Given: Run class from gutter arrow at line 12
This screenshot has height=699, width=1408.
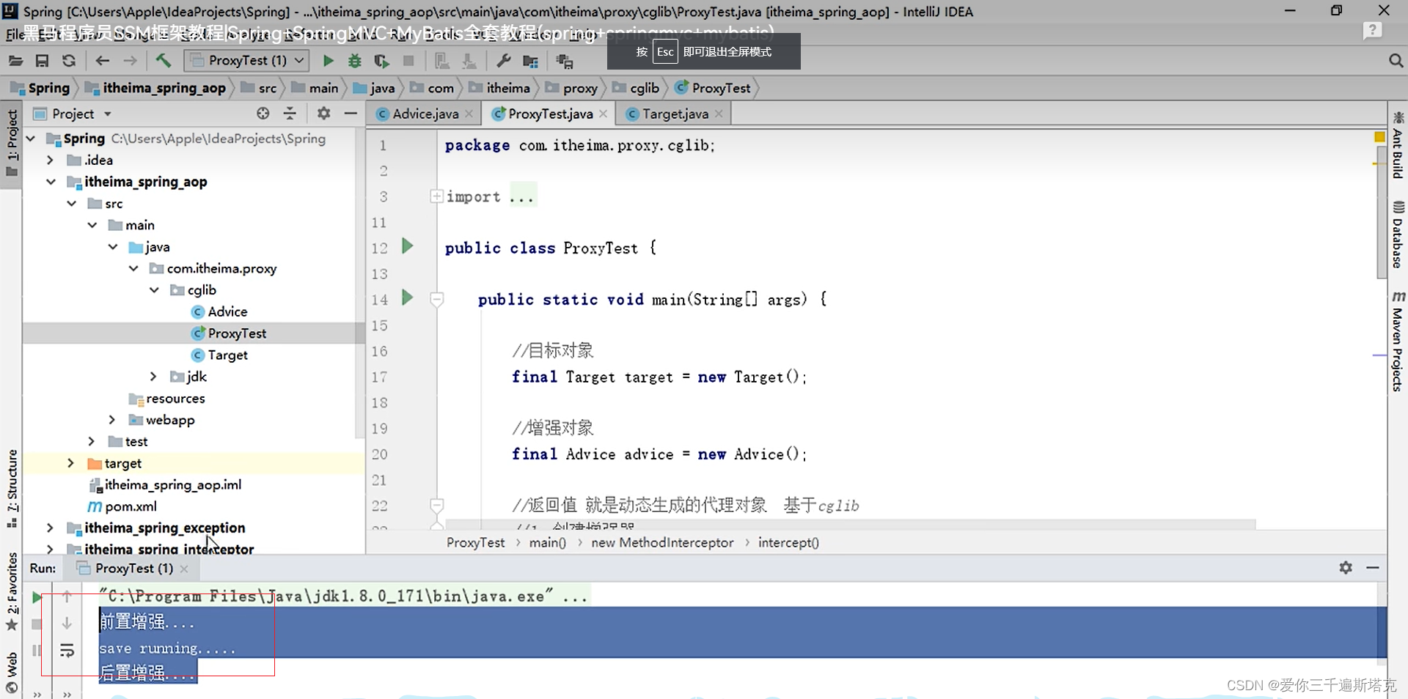Looking at the screenshot, I should click(408, 246).
